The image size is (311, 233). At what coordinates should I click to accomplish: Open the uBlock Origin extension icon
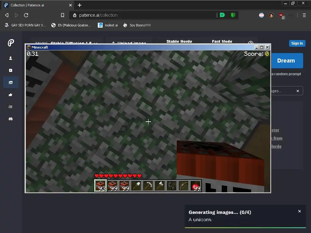pos(281,15)
